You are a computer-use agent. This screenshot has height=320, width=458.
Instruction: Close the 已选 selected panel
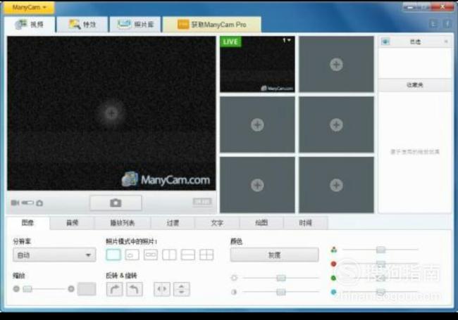(446, 41)
